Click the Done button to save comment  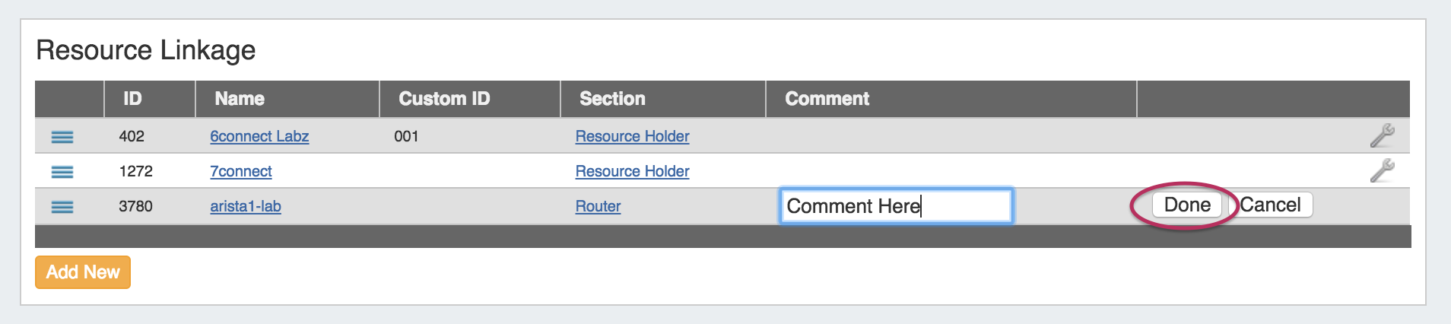point(1187,205)
